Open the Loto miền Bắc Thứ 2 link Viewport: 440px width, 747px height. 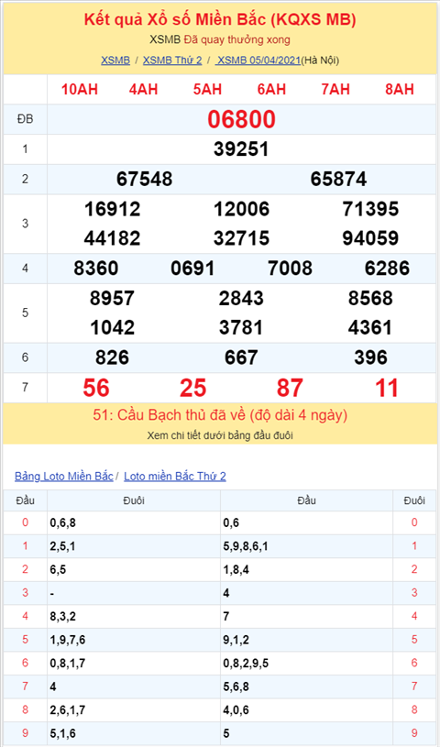175,476
